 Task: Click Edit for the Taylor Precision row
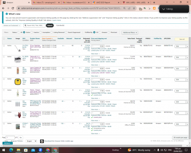180,80
